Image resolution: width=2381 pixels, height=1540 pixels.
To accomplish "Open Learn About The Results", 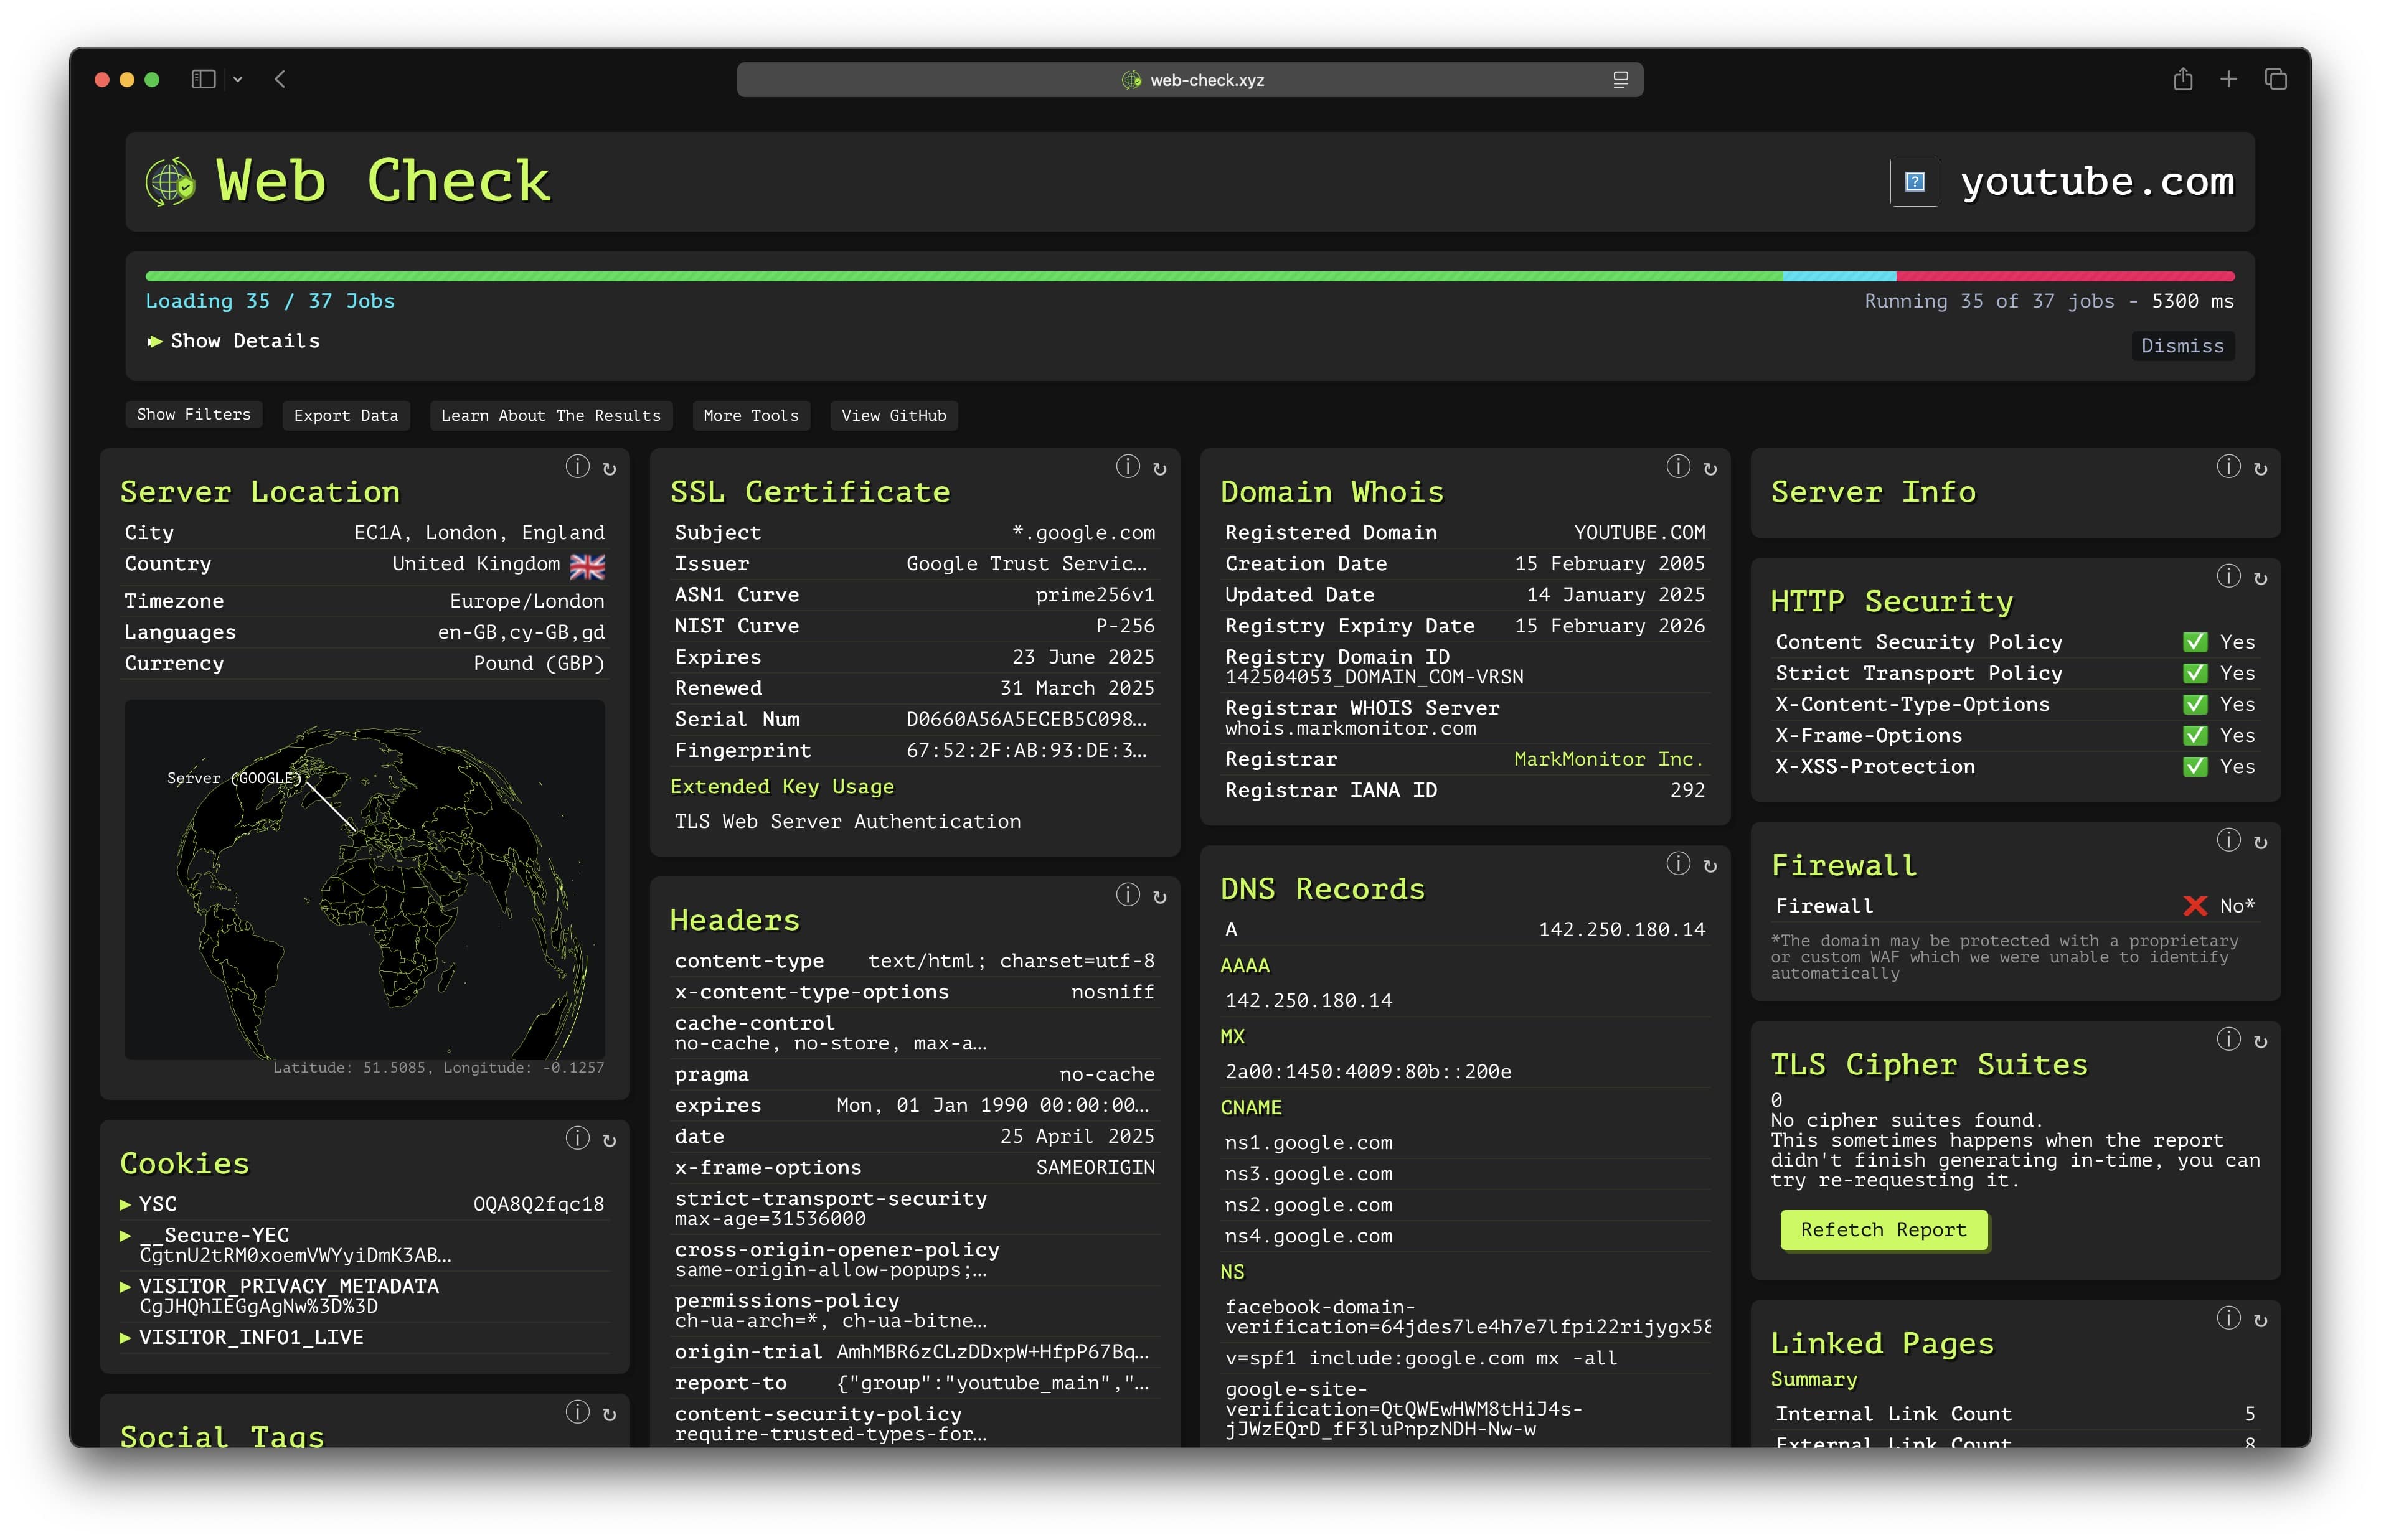I will (551, 415).
